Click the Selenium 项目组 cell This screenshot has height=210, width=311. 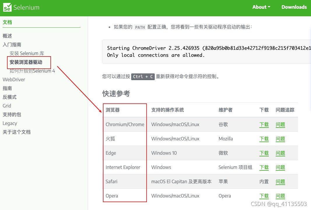(x=235, y=167)
